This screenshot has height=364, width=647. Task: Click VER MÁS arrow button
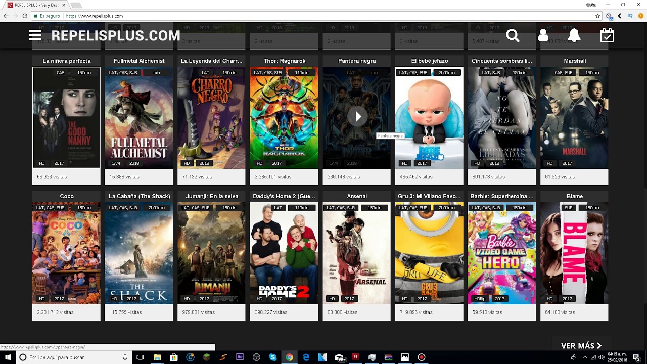581,346
